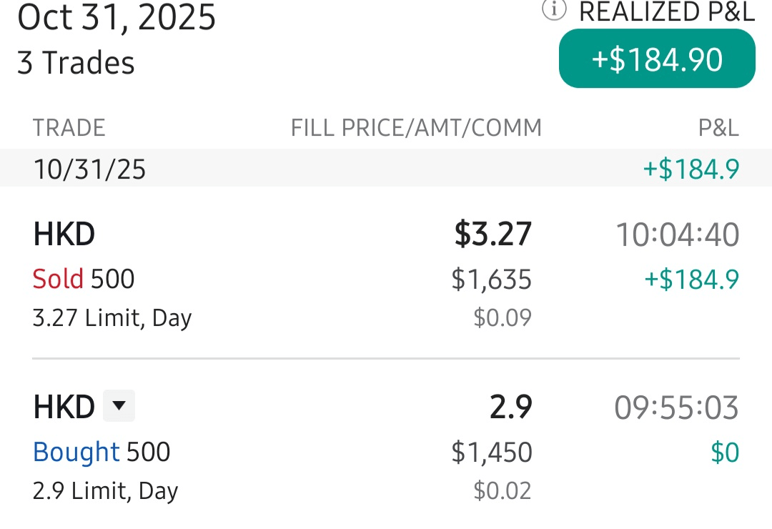Select the FILL PRICE/AMT/COMM column header
This screenshot has height=529, width=772.
click(x=416, y=128)
